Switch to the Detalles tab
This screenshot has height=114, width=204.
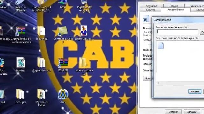tap(174, 6)
